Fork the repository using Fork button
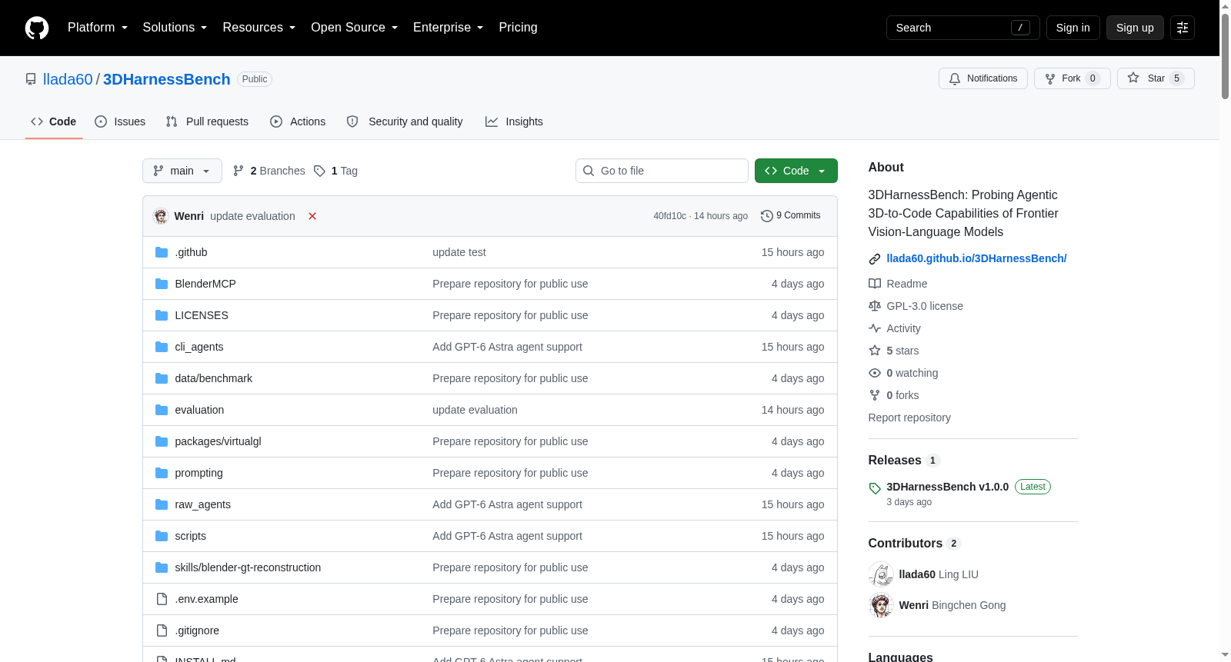This screenshot has width=1231, height=662. point(1072,78)
